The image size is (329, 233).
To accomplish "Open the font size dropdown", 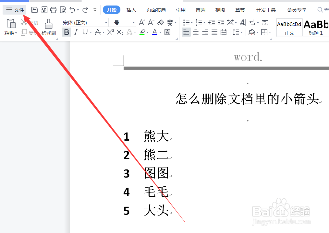I will (133, 22).
